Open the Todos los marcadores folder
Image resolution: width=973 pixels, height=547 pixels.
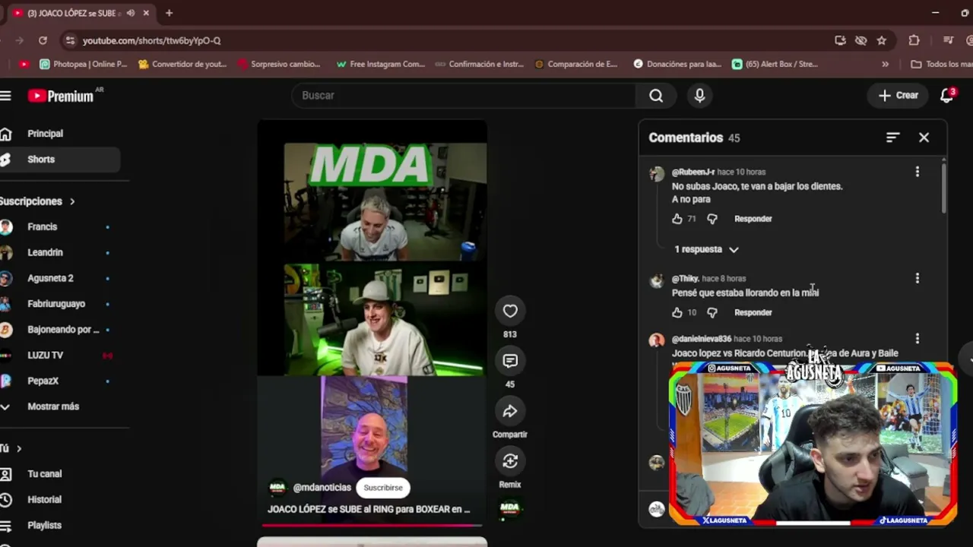941,65
